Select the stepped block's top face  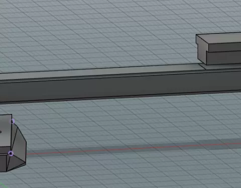[222, 37]
